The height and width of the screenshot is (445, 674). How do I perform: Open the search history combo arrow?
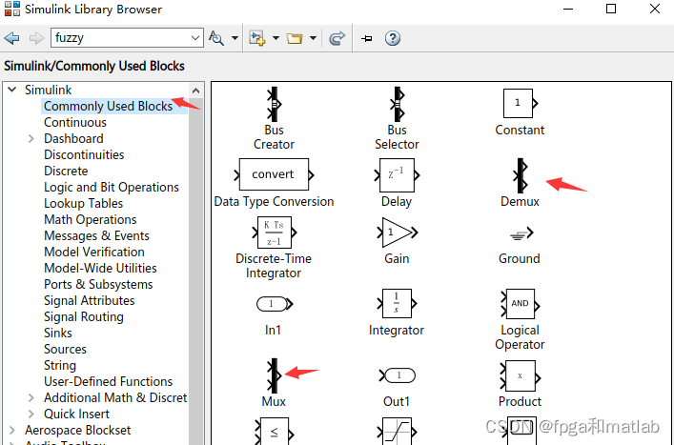(195, 38)
